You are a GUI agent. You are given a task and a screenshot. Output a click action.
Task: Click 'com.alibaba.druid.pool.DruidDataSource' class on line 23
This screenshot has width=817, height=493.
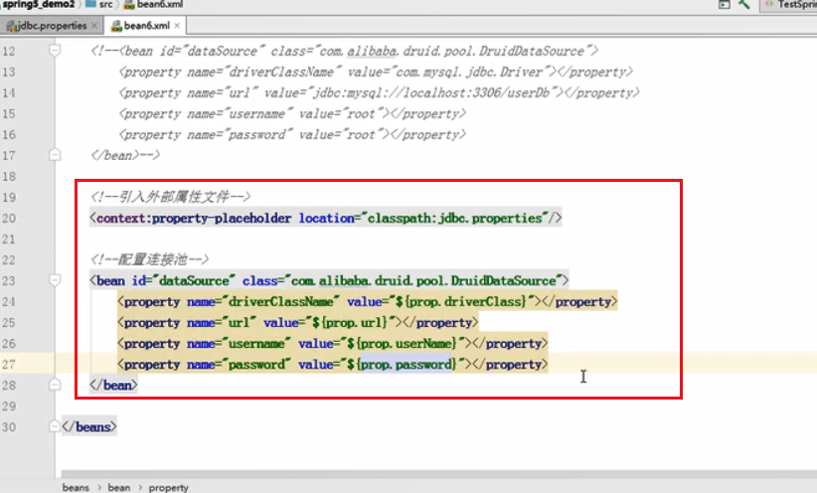[423, 280]
